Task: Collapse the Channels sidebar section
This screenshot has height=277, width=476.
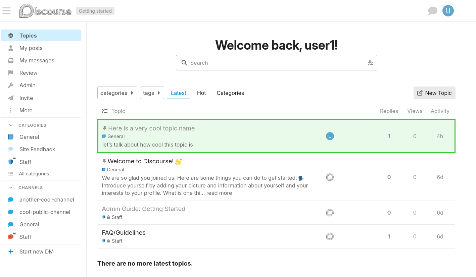Action: point(11,187)
